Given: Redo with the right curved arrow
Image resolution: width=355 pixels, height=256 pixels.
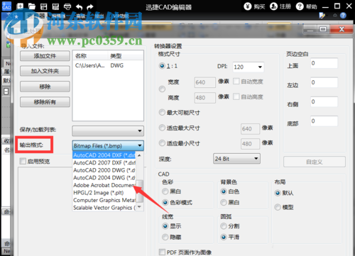Looking at the screenshot, I should (90, 7).
